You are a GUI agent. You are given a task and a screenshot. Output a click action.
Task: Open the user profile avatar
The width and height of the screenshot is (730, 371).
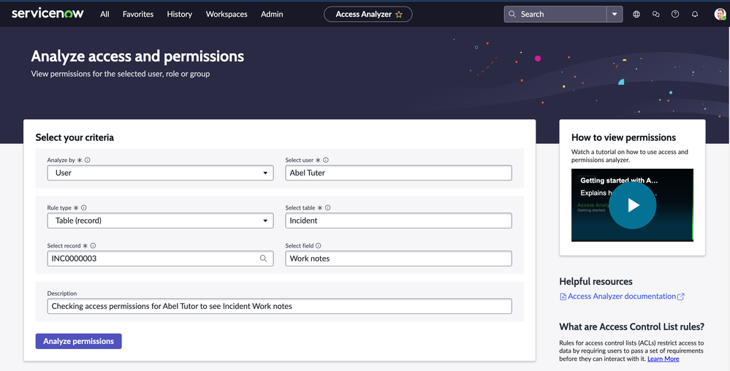(x=720, y=14)
